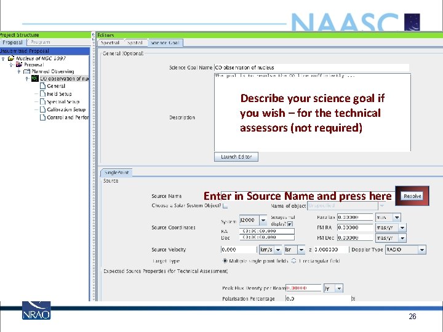The image size is (443, 332).
Task: Click the Proposal node icon in tree
Action: tap(19, 65)
